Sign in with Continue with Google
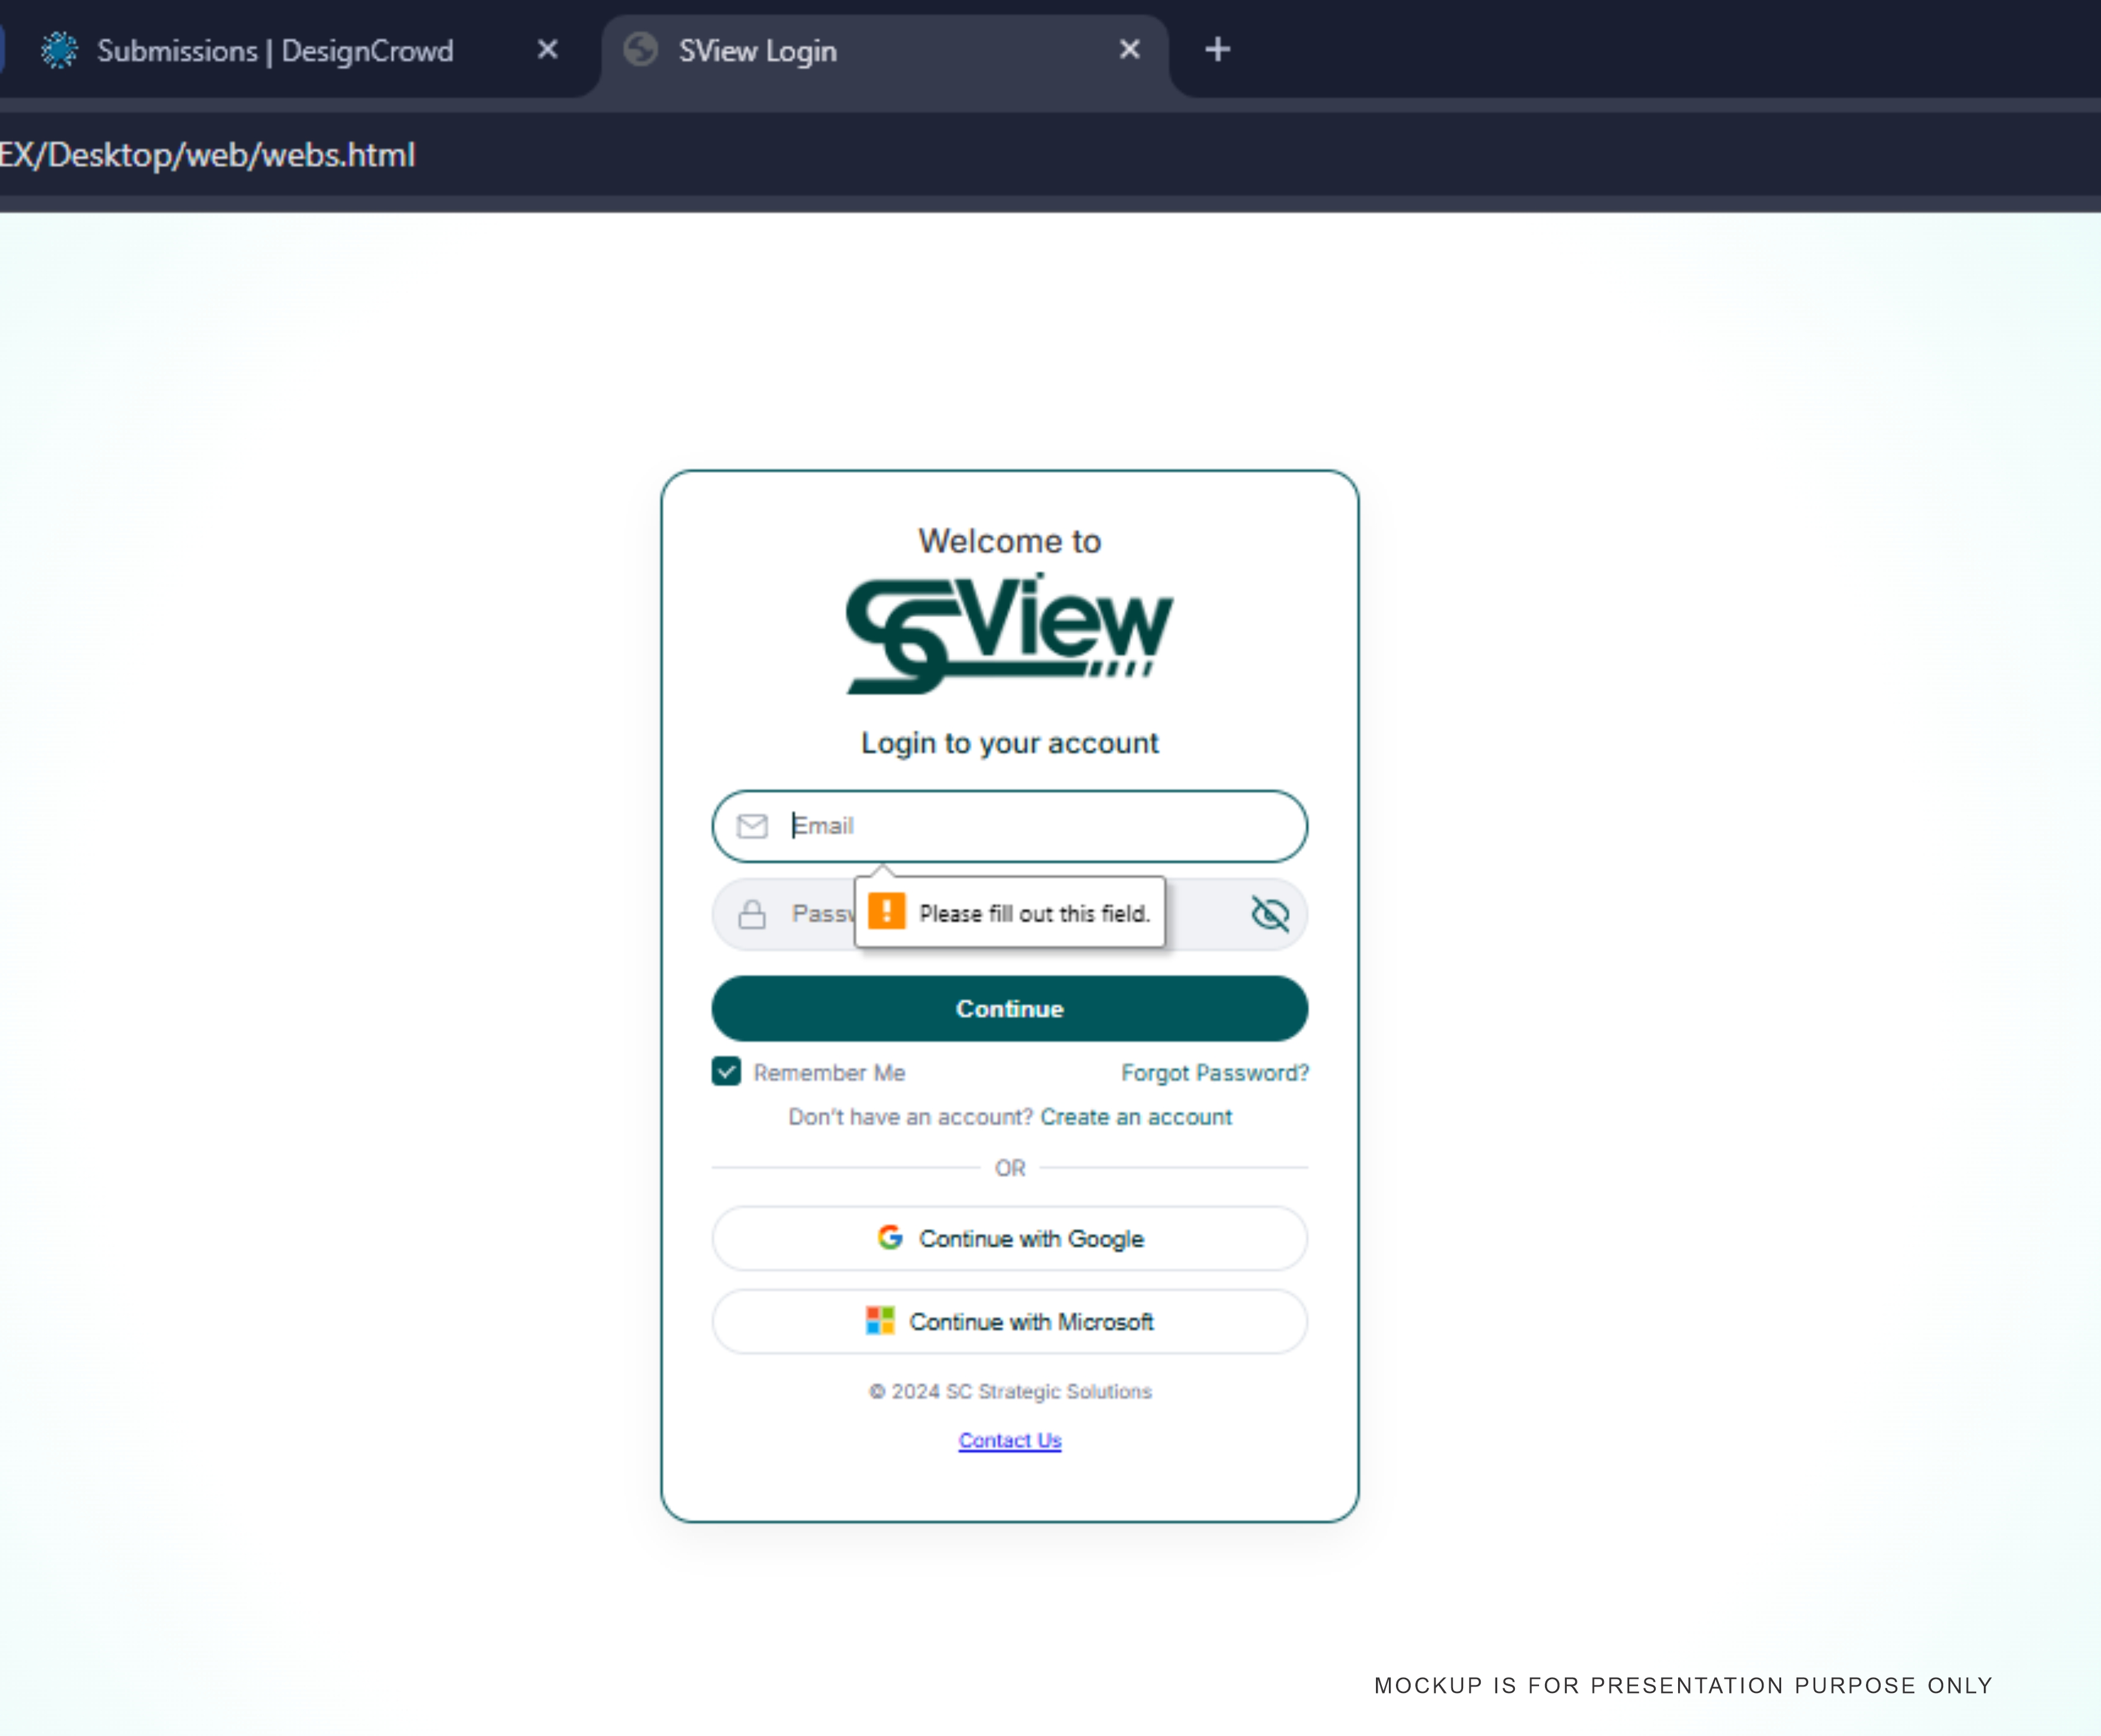The image size is (2101, 1736). (x=1009, y=1238)
